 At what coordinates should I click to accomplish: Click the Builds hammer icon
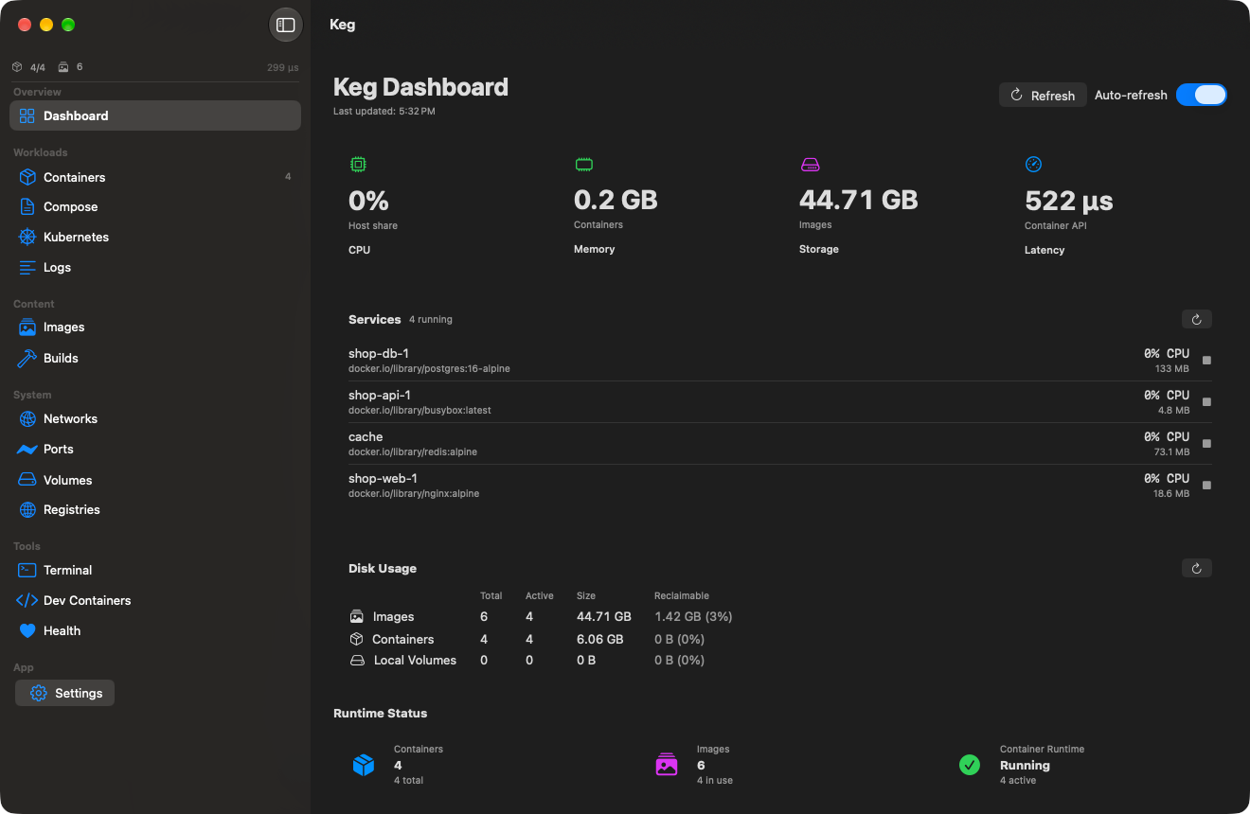[x=27, y=358]
